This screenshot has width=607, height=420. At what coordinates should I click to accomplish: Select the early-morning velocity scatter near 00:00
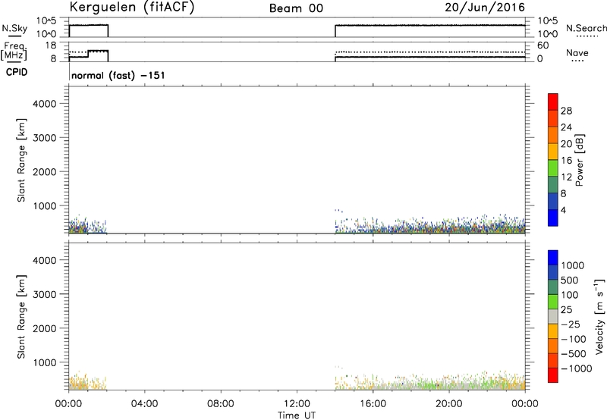86,381
